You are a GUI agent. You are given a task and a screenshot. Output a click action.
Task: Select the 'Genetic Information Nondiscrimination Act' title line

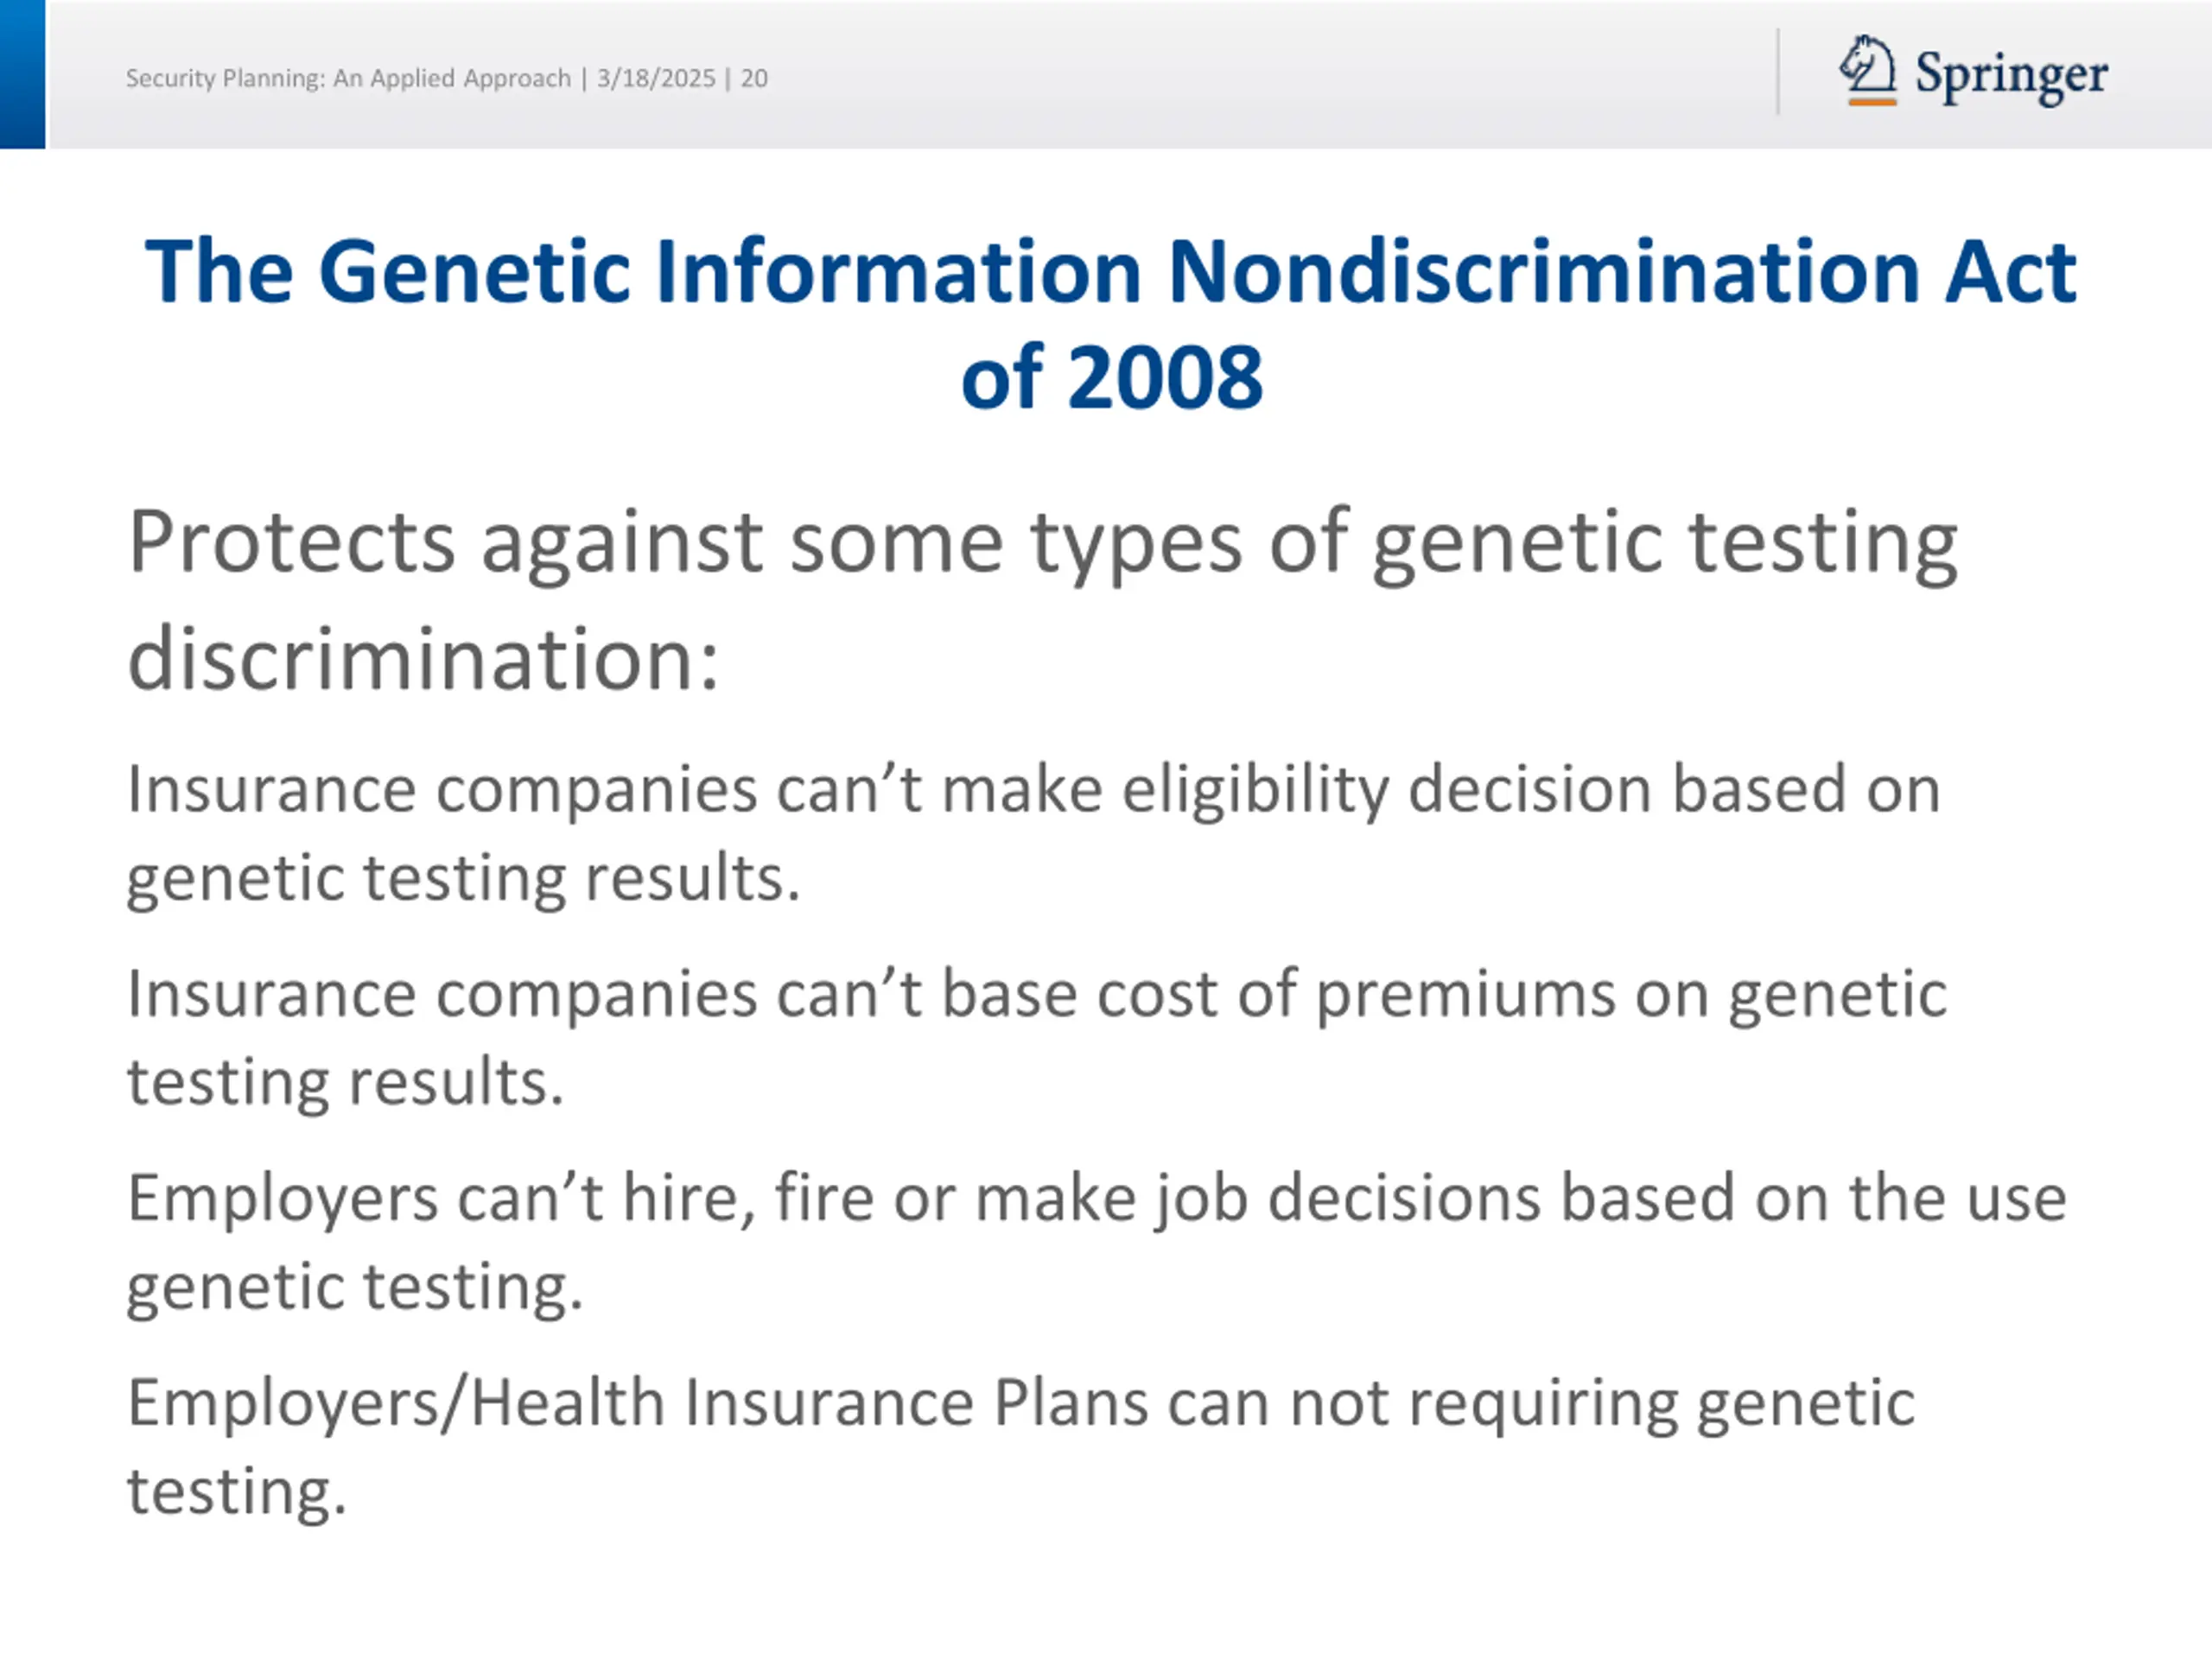(x=1110, y=272)
